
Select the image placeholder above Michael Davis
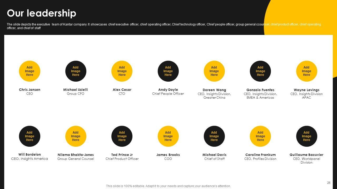pyautogui.click(x=214, y=136)
